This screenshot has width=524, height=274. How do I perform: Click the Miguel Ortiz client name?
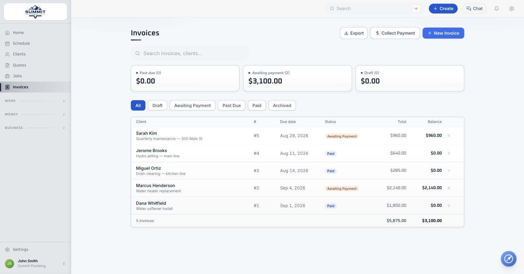(148, 168)
